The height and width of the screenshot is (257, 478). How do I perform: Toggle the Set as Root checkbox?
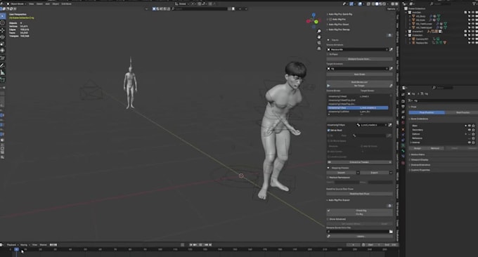328,131
